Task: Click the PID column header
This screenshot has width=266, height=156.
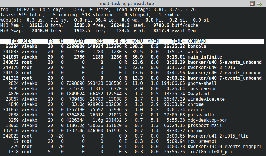Action: [x=15, y=41]
